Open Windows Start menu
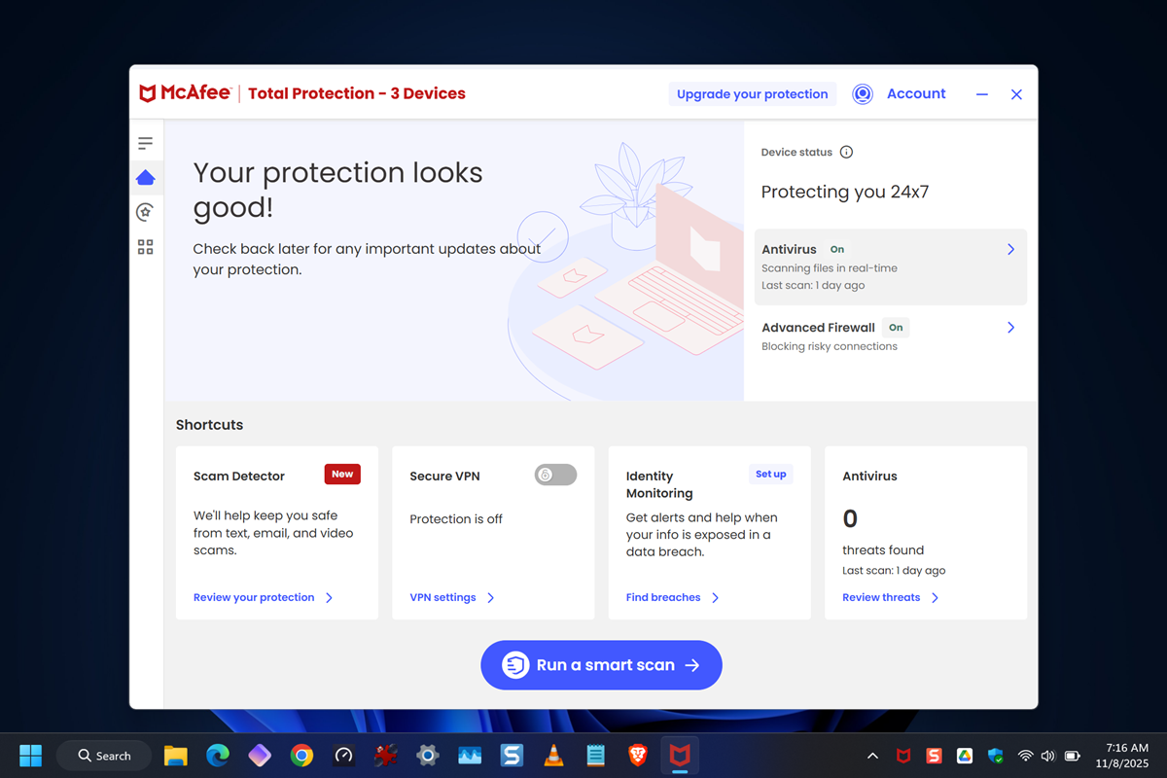 (31, 756)
